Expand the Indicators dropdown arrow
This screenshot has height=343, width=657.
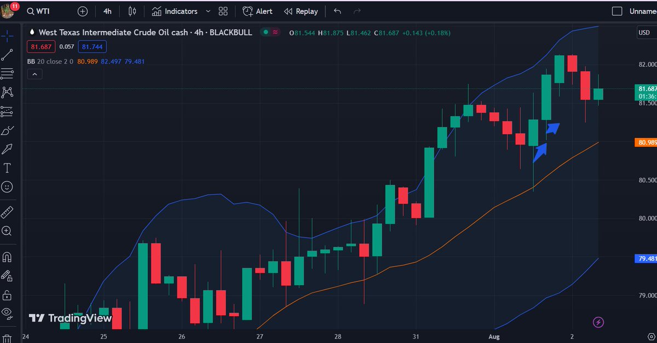(207, 11)
